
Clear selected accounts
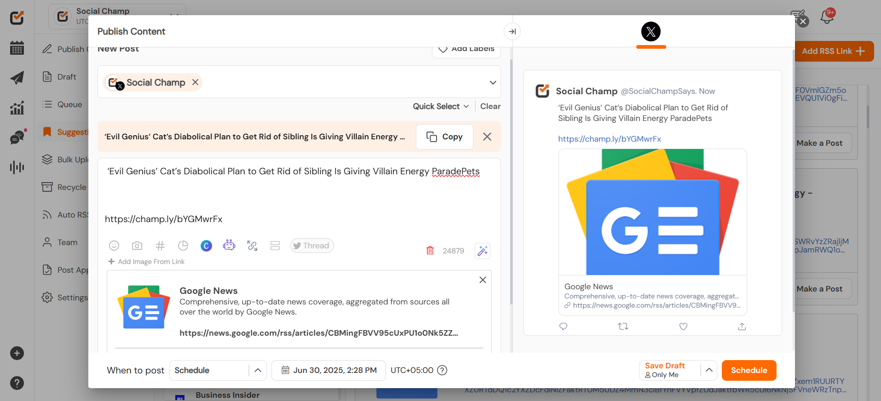490,106
